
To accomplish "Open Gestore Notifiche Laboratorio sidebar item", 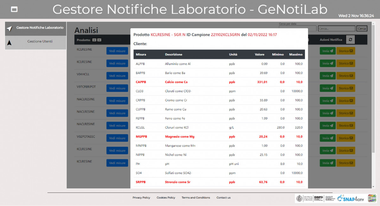I will click(x=35, y=28).
